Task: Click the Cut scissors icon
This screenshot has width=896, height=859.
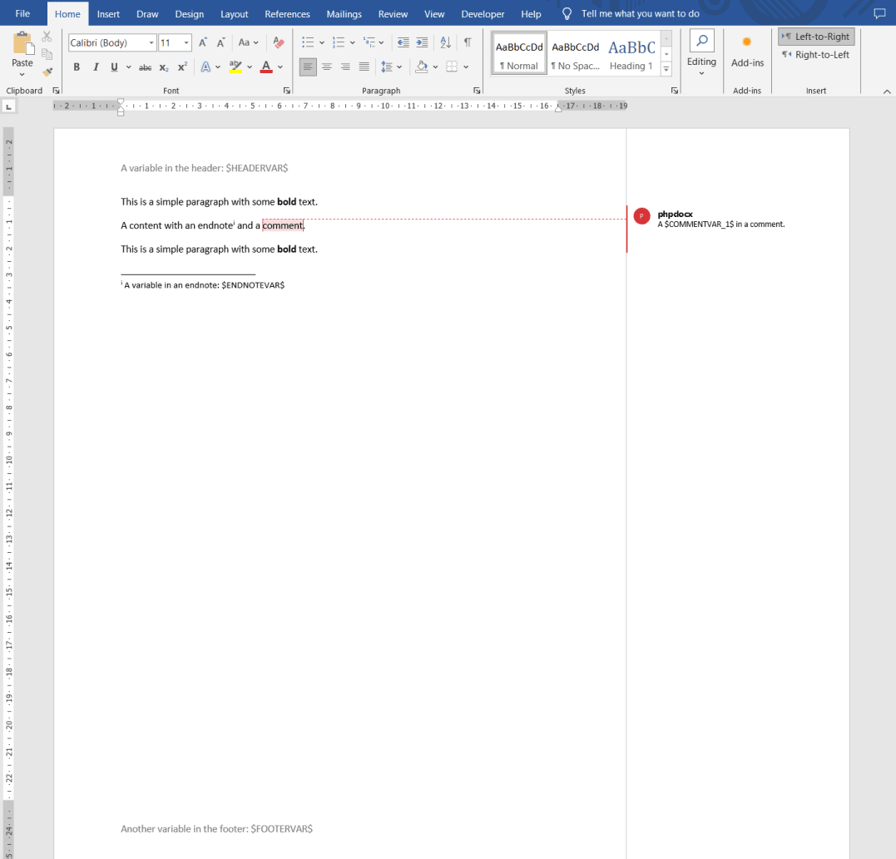Action: (47, 37)
